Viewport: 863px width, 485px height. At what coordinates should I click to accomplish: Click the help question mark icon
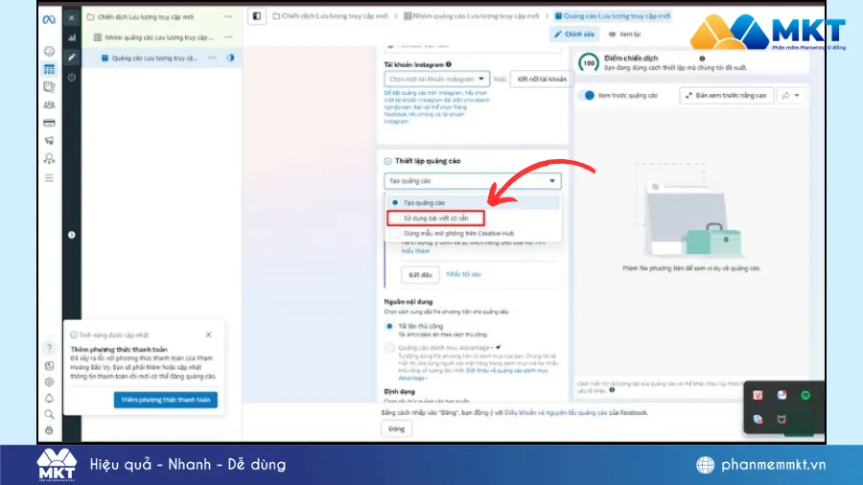[49, 348]
